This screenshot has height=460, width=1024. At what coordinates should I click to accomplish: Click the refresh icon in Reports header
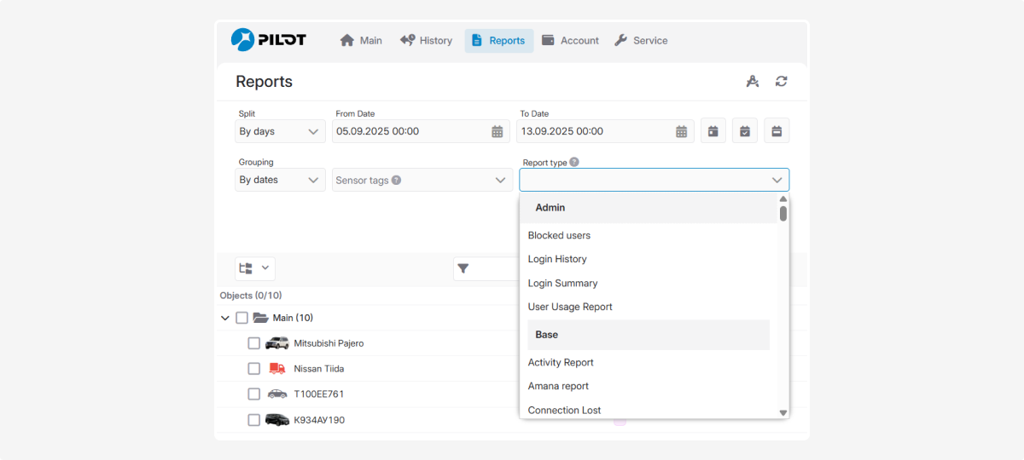(781, 82)
